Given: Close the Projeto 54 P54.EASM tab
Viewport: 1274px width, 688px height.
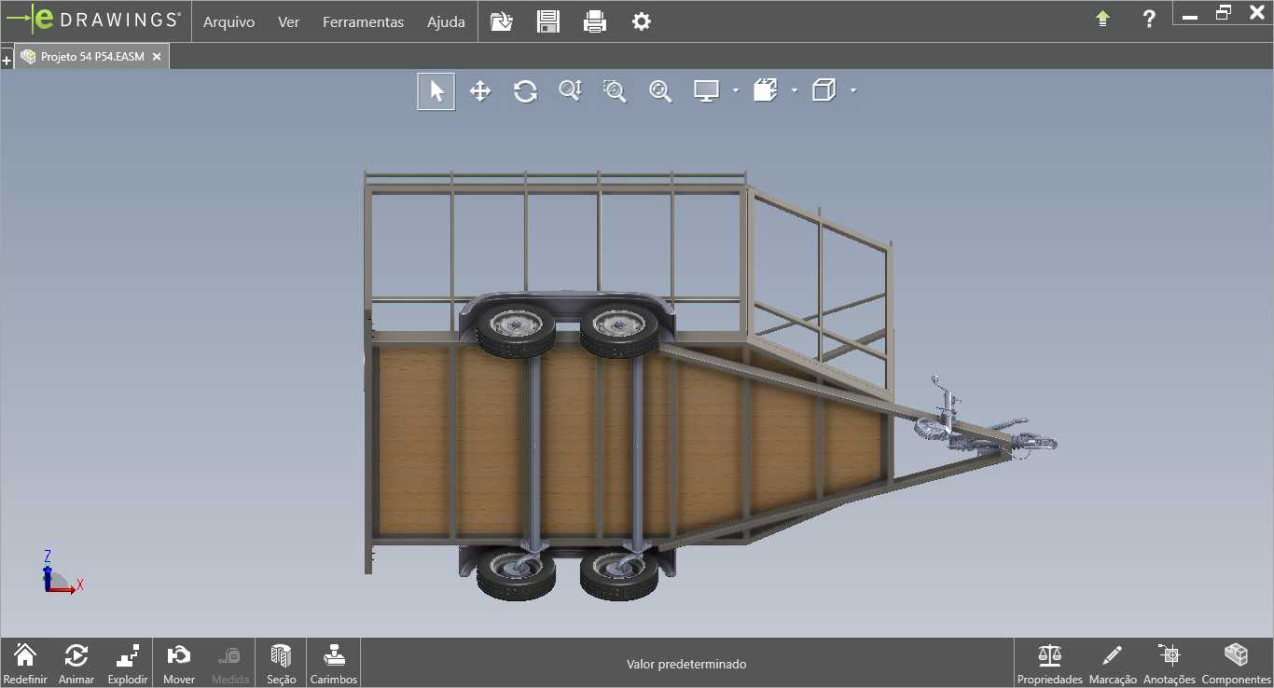Looking at the screenshot, I should (157, 57).
